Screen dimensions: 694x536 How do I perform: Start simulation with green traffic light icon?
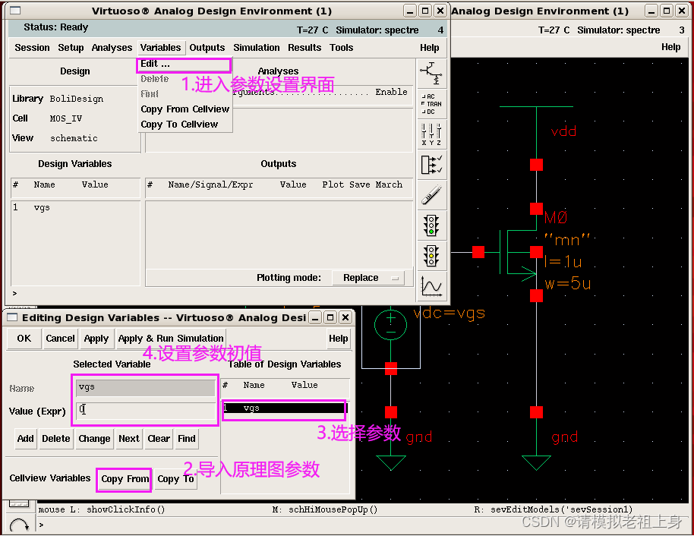click(431, 225)
